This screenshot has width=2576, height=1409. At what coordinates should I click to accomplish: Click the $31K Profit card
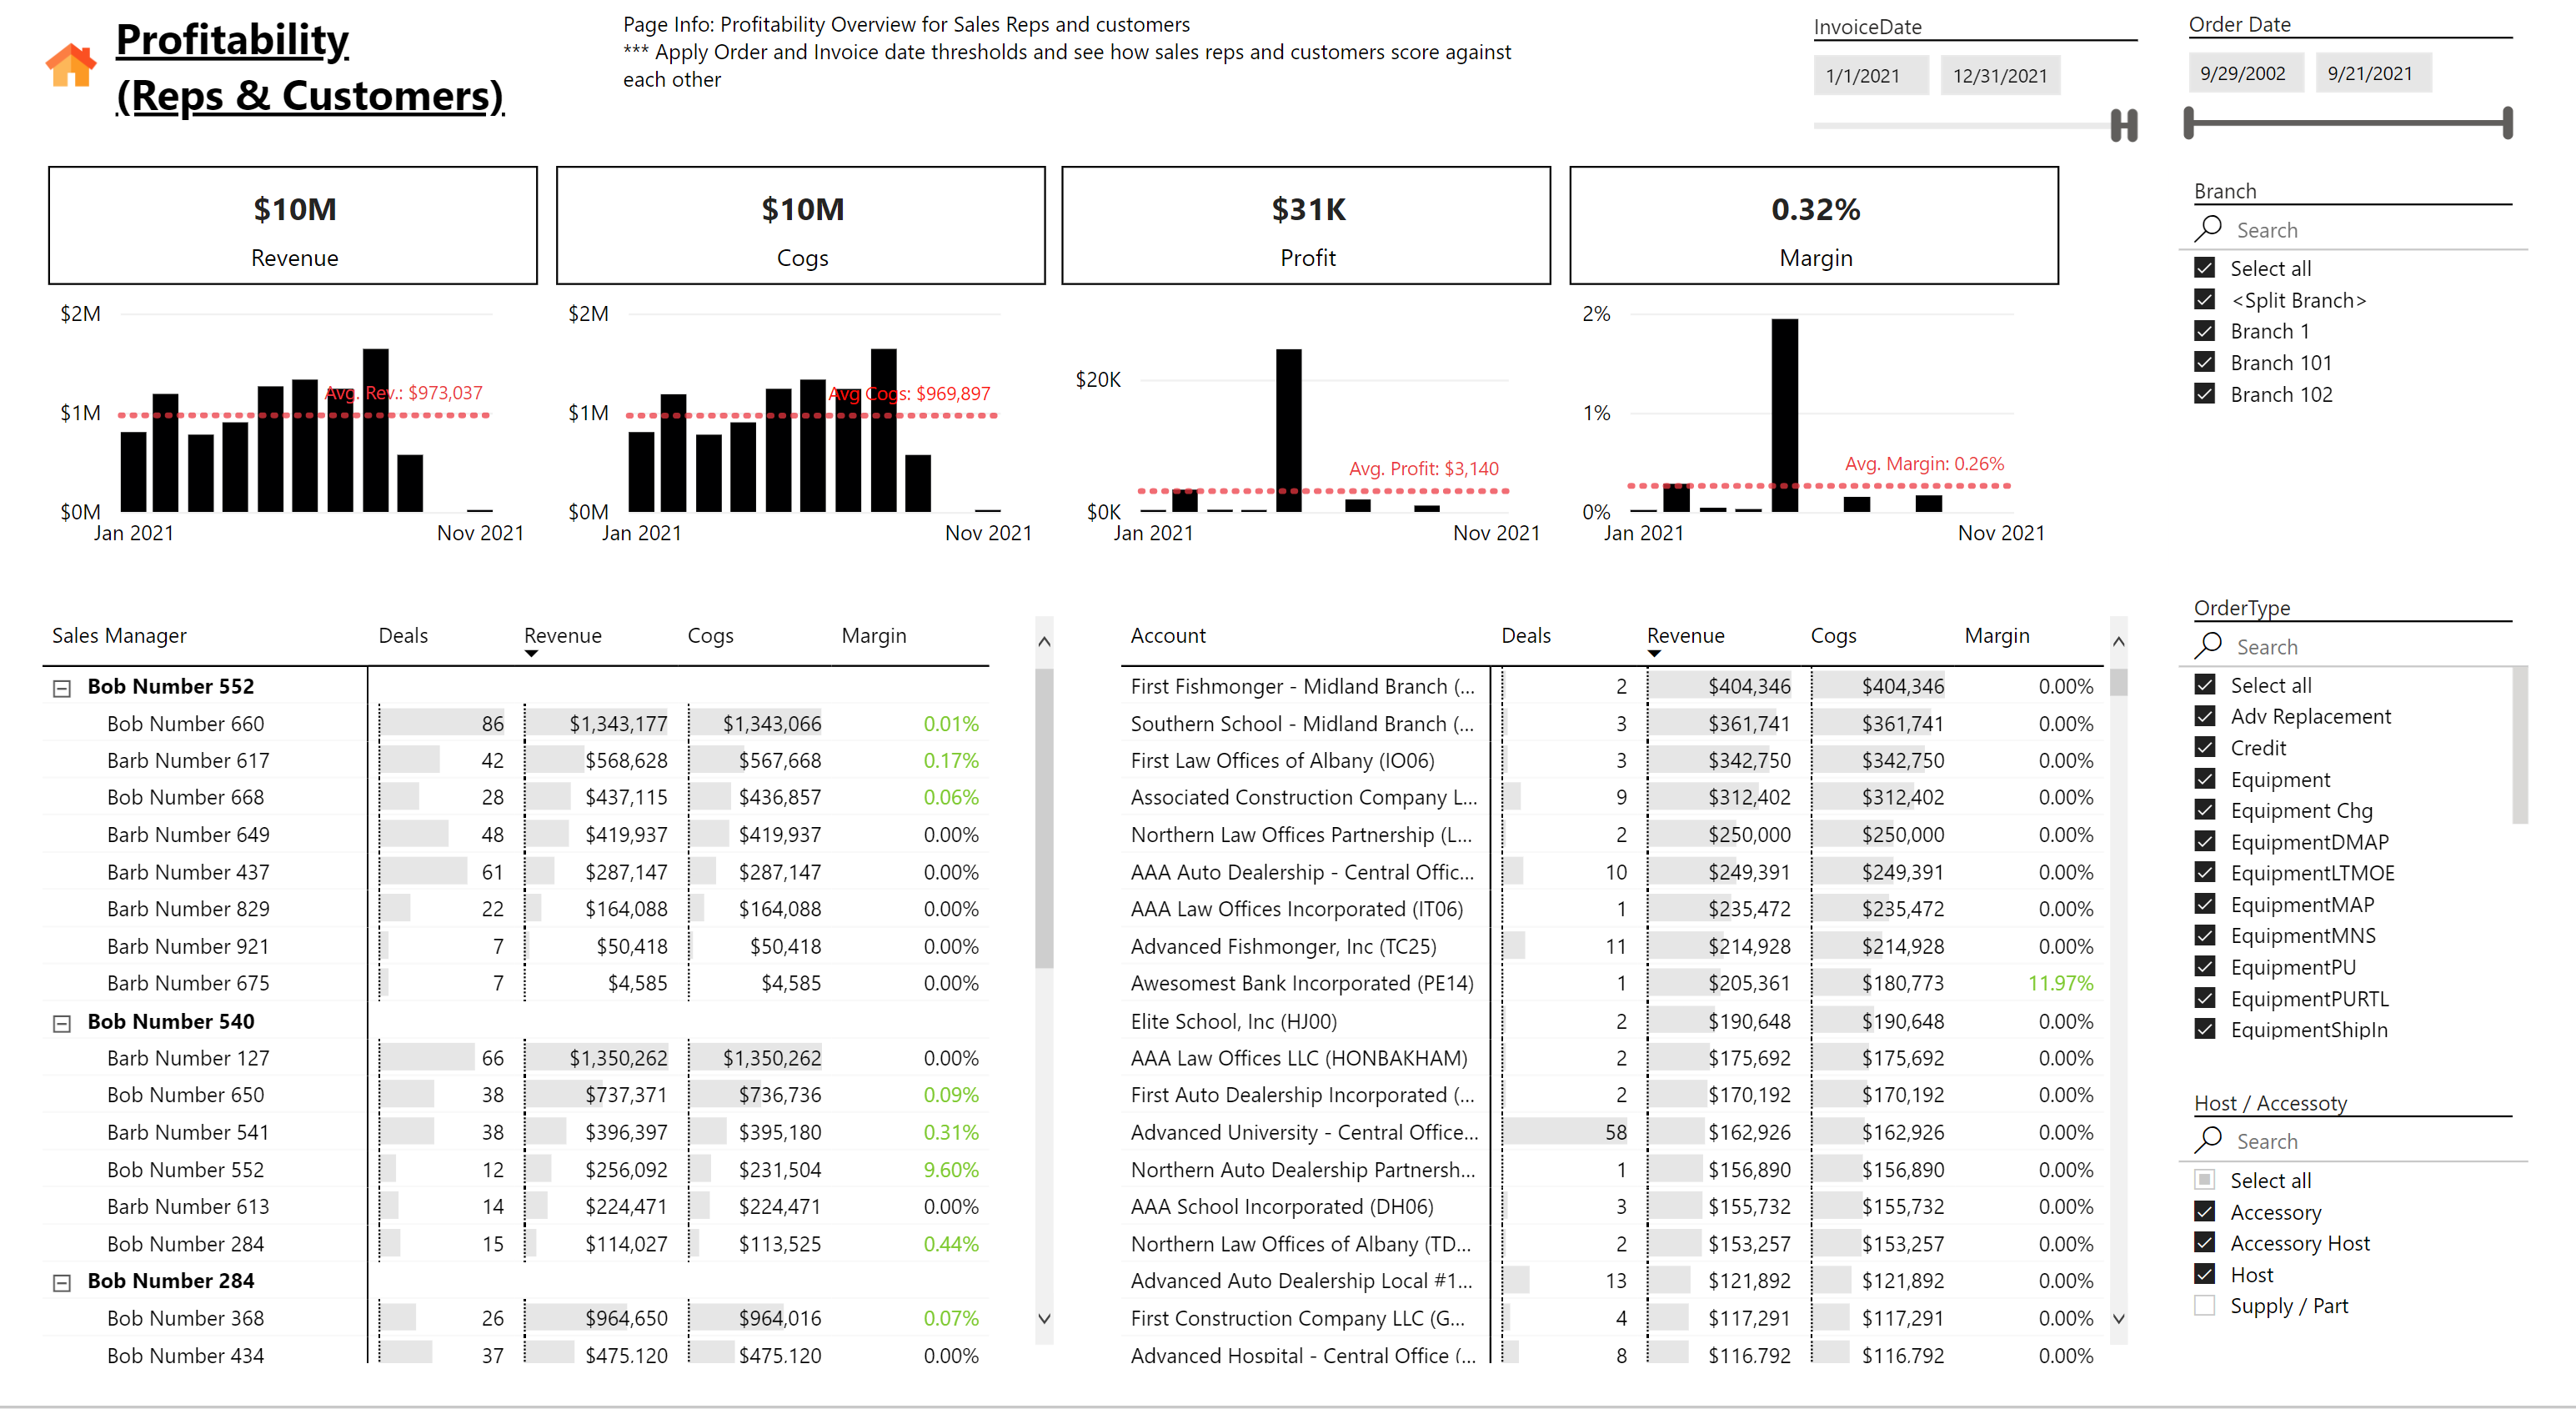point(1306,226)
